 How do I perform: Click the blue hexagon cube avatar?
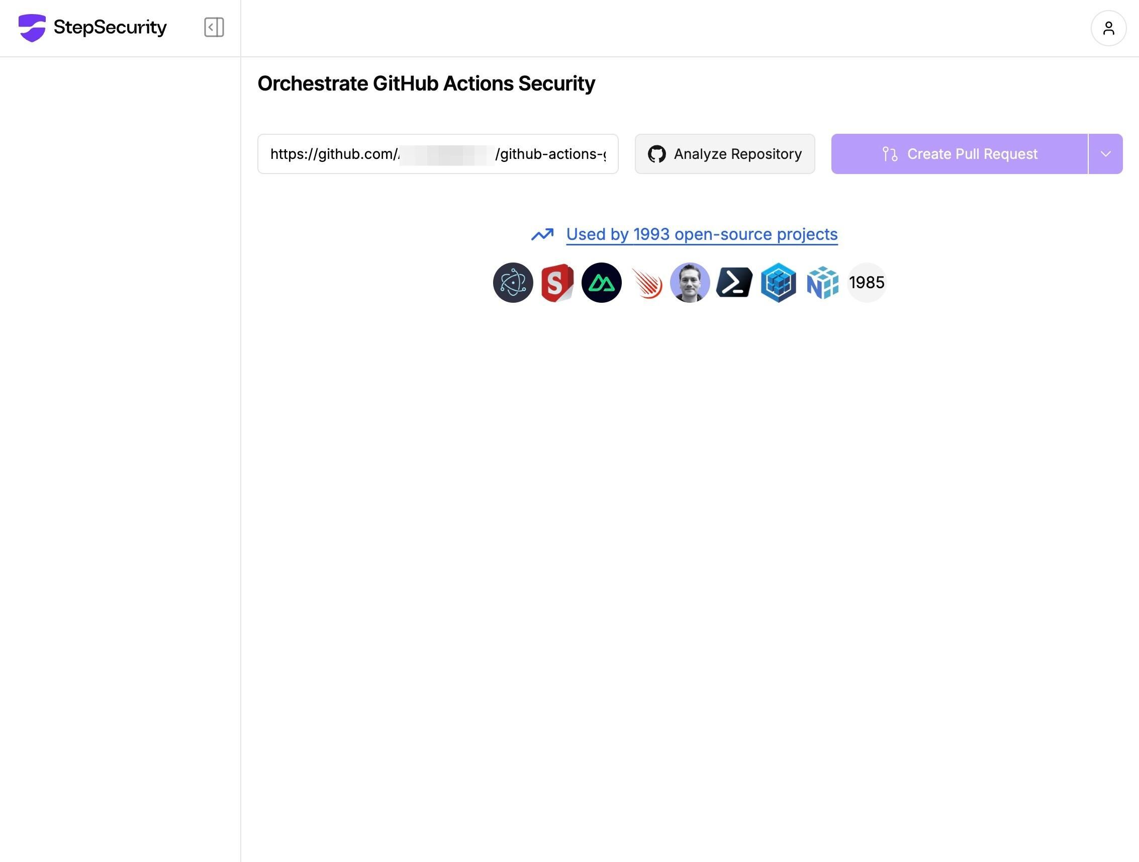pyautogui.click(x=779, y=282)
